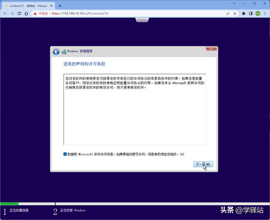Click the Yu profile avatar icon
The height and width of the screenshot is (220, 270).
click(258, 13)
